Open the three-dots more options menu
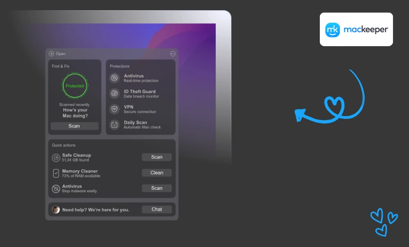 [x=173, y=53]
